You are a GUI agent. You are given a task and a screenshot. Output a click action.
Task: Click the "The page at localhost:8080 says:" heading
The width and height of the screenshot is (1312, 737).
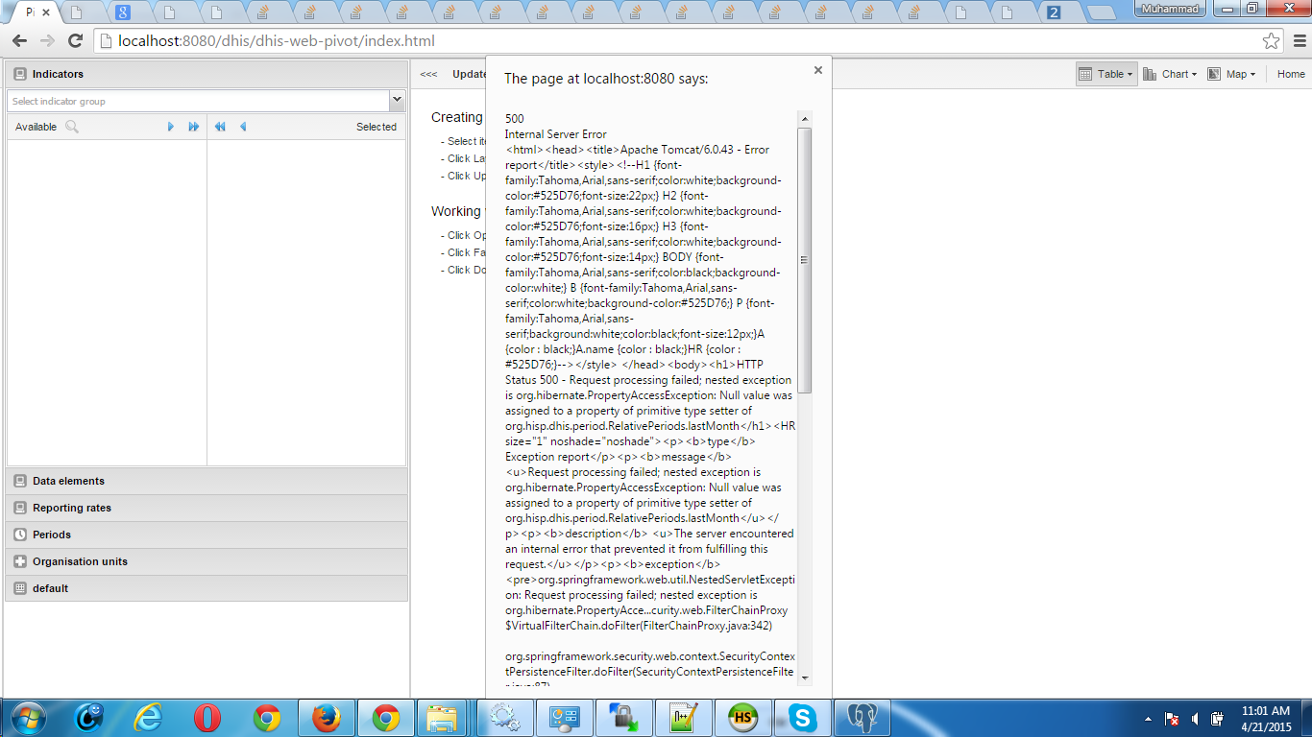click(x=606, y=79)
